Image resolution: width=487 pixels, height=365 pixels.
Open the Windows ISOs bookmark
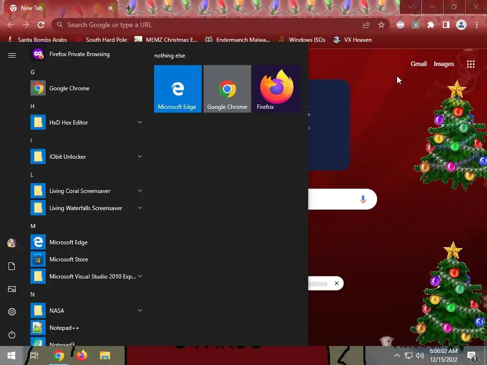tap(302, 40)
